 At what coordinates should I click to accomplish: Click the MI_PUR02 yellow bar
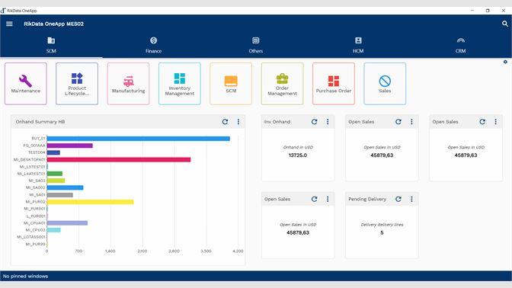click(91, 202)
